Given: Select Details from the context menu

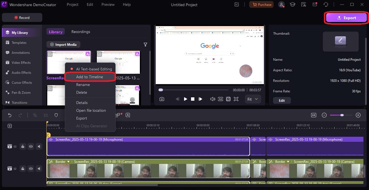Looking at the screenshot, I should [90, 103].
